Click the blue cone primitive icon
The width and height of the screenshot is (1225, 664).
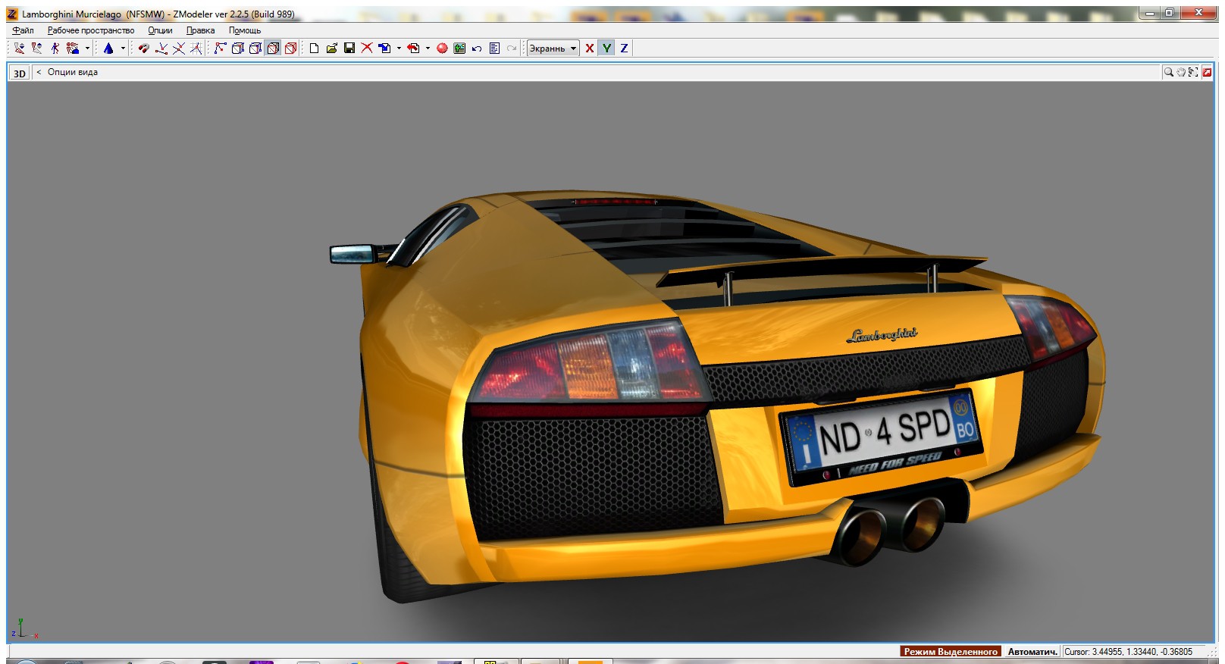(108, 48)
